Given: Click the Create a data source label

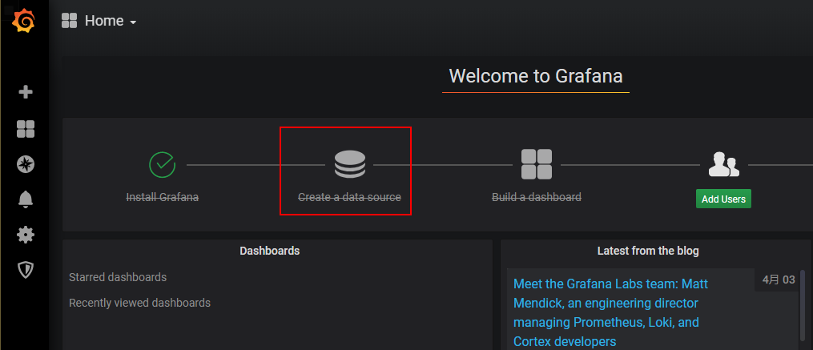Looking at the screenshot, I should click(349, 198).
